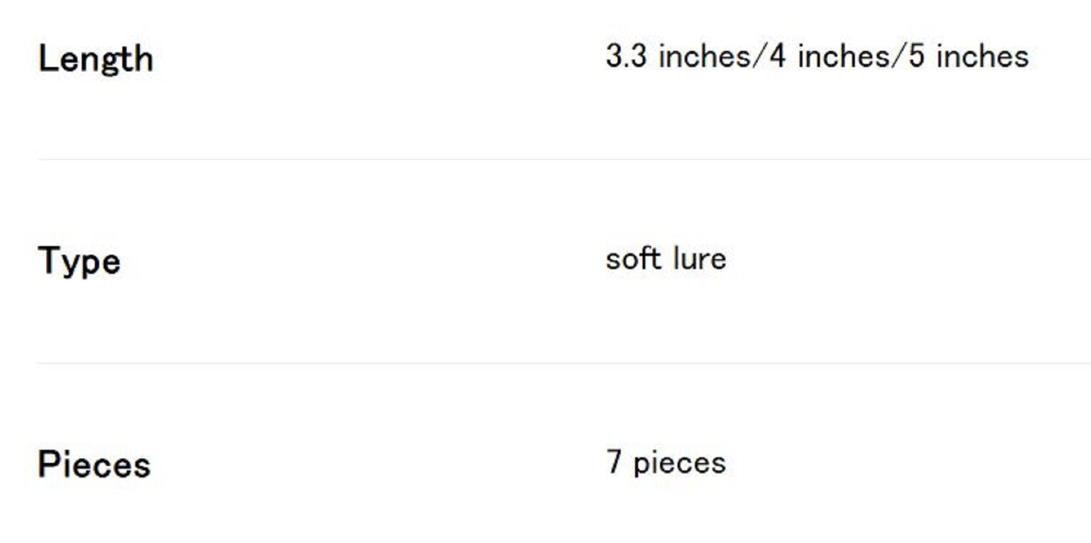
Task: Click the word "lure" in Type value
Action: point(699,259)
